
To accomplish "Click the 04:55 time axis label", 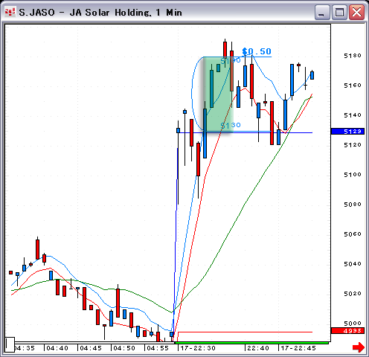I will 158,348.
